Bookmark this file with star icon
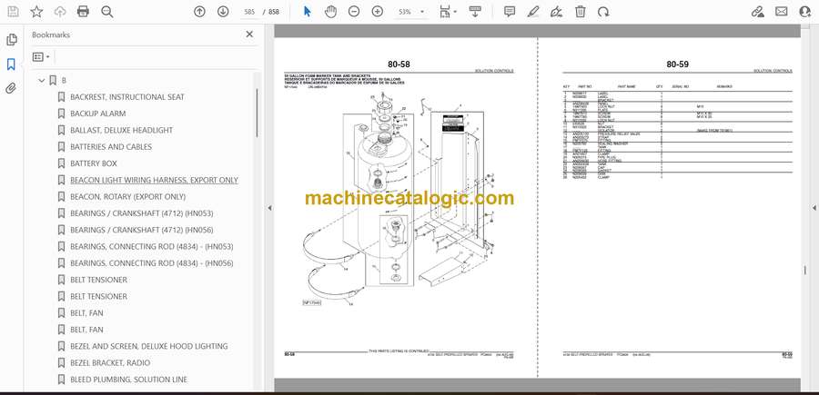819x395 pixels. point(36,12)
